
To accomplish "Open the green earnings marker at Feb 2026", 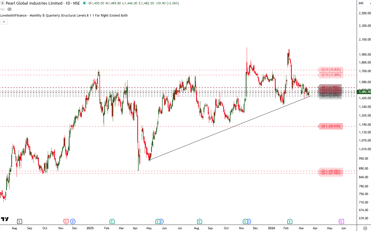I will click(x=290, y=221).
